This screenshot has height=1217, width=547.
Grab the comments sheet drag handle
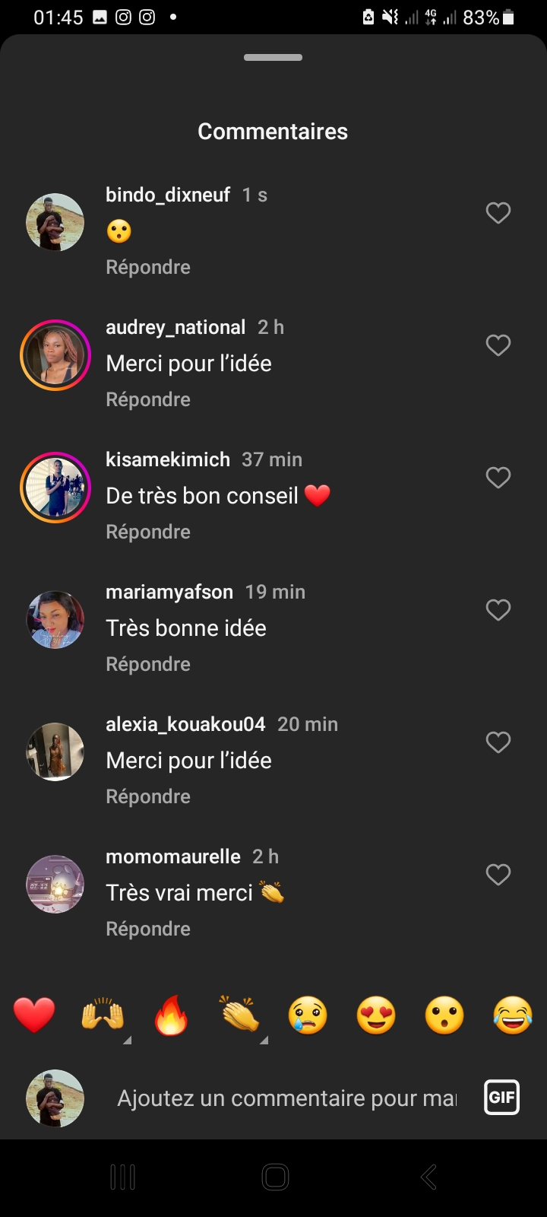coord(273,58)
